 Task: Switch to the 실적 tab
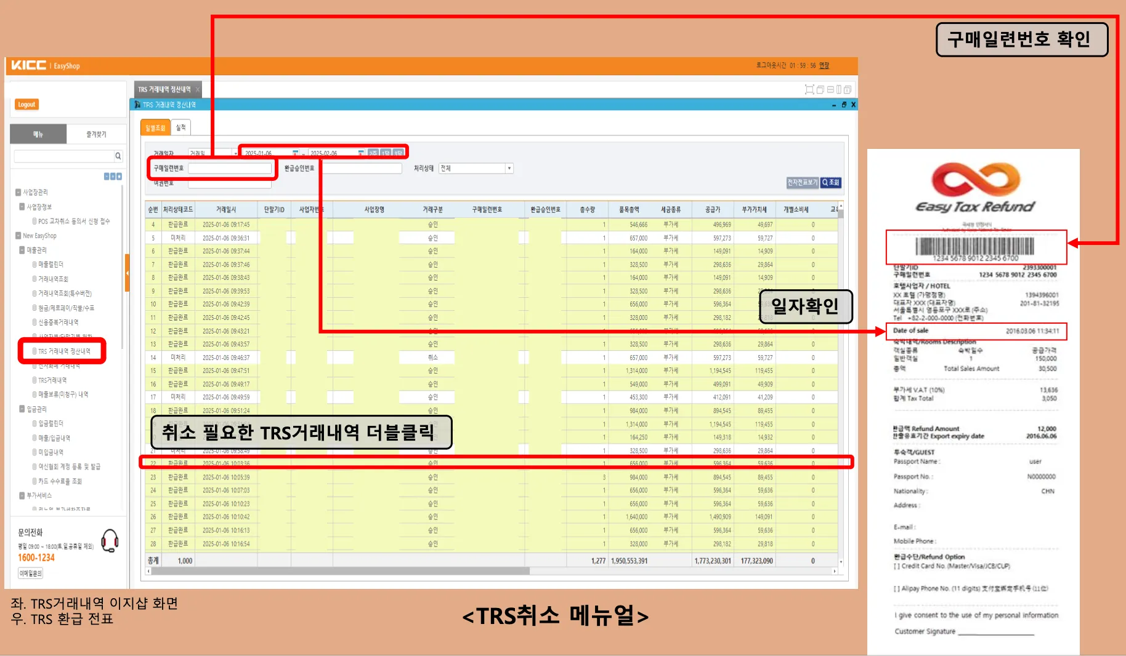click(x=180, y=127)
